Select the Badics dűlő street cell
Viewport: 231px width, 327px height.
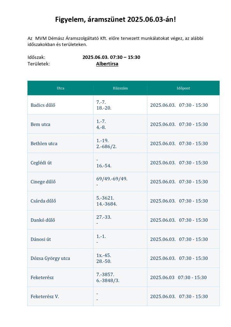(x=43, y=105)
